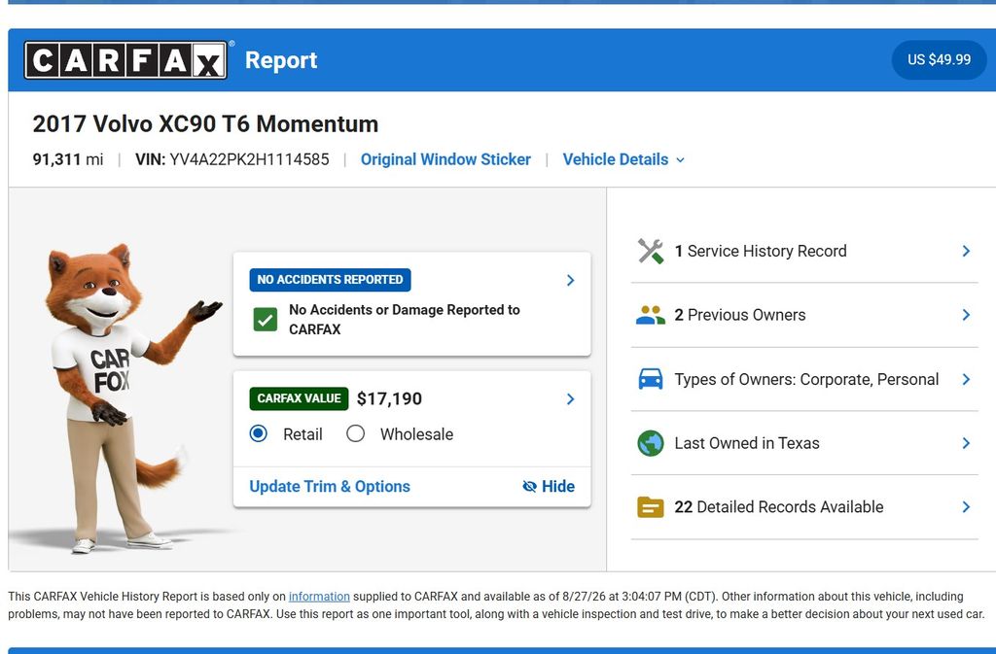The height and width of the screenshot is (654, 996).
Task: Click the CARFAX VALUE green badge
Action: (300, 398)
